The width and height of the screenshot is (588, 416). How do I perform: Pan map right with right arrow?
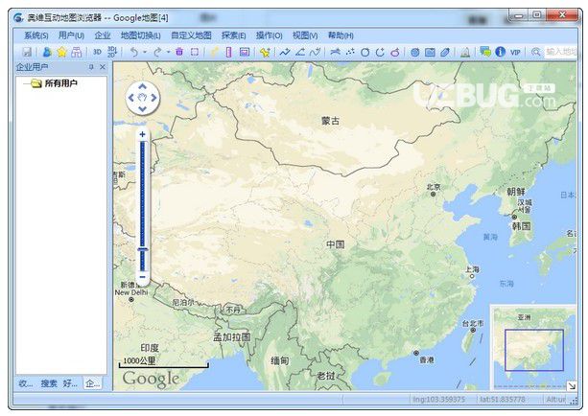153,98
